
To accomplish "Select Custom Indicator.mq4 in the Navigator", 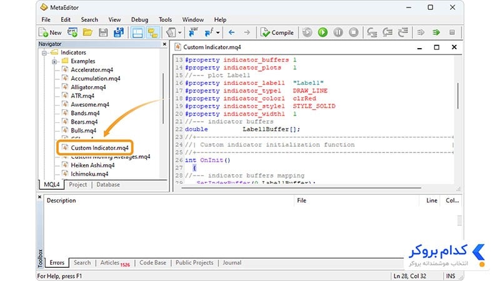I will click(99, 148).
